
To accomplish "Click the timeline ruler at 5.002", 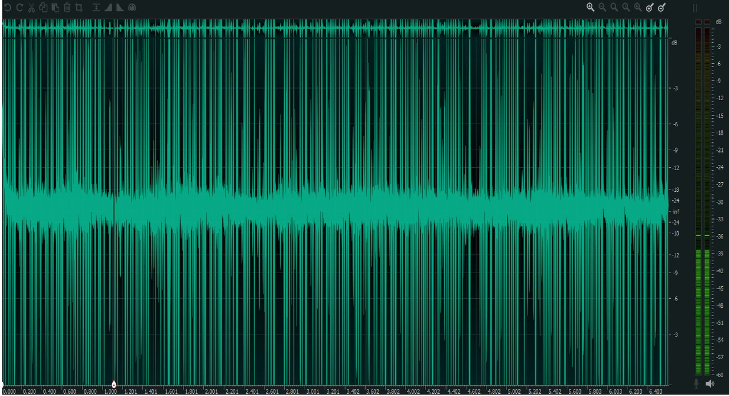I will click(x=514, y=391).
